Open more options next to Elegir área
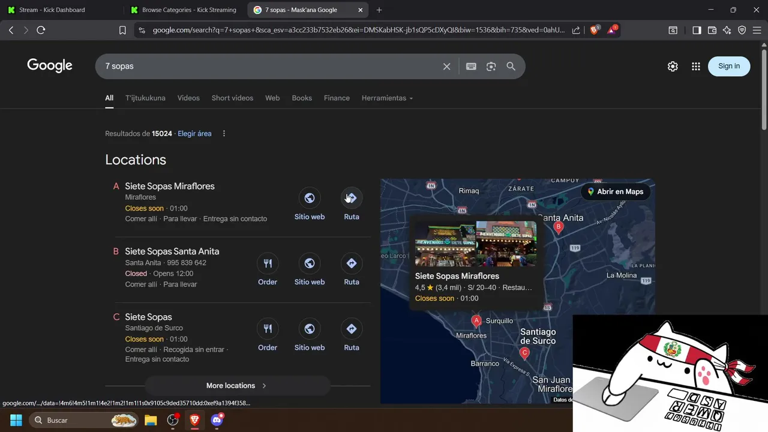The width and height of the screenshot is (768, 432). pyautogui.click(x=224, y=134)
